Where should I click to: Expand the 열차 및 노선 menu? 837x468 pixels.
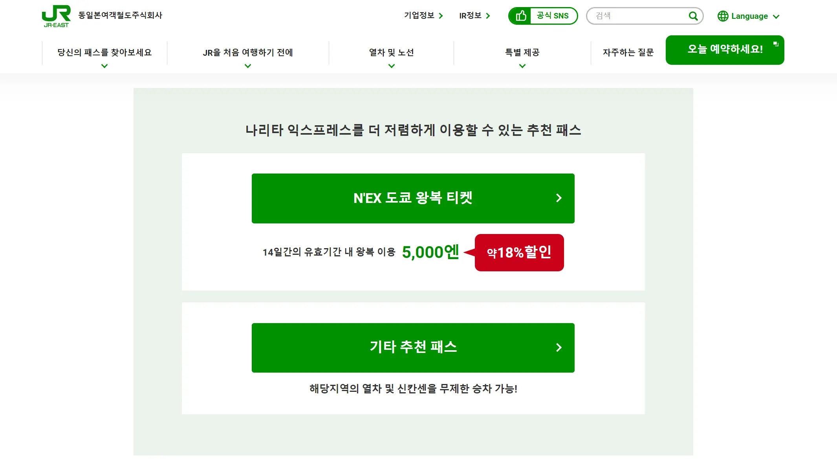[392, 66]
